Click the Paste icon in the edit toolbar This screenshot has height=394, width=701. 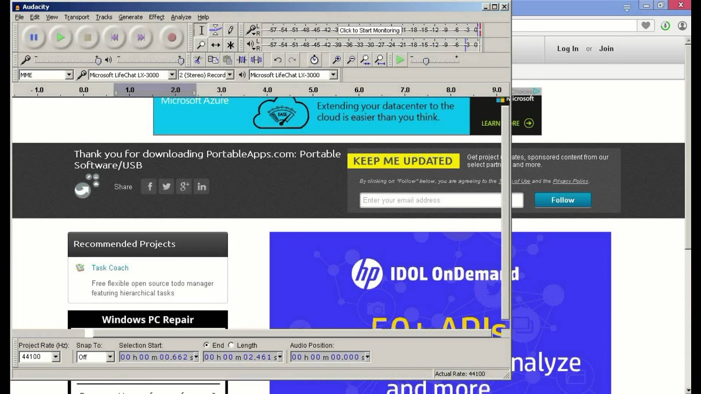(227, 60)
